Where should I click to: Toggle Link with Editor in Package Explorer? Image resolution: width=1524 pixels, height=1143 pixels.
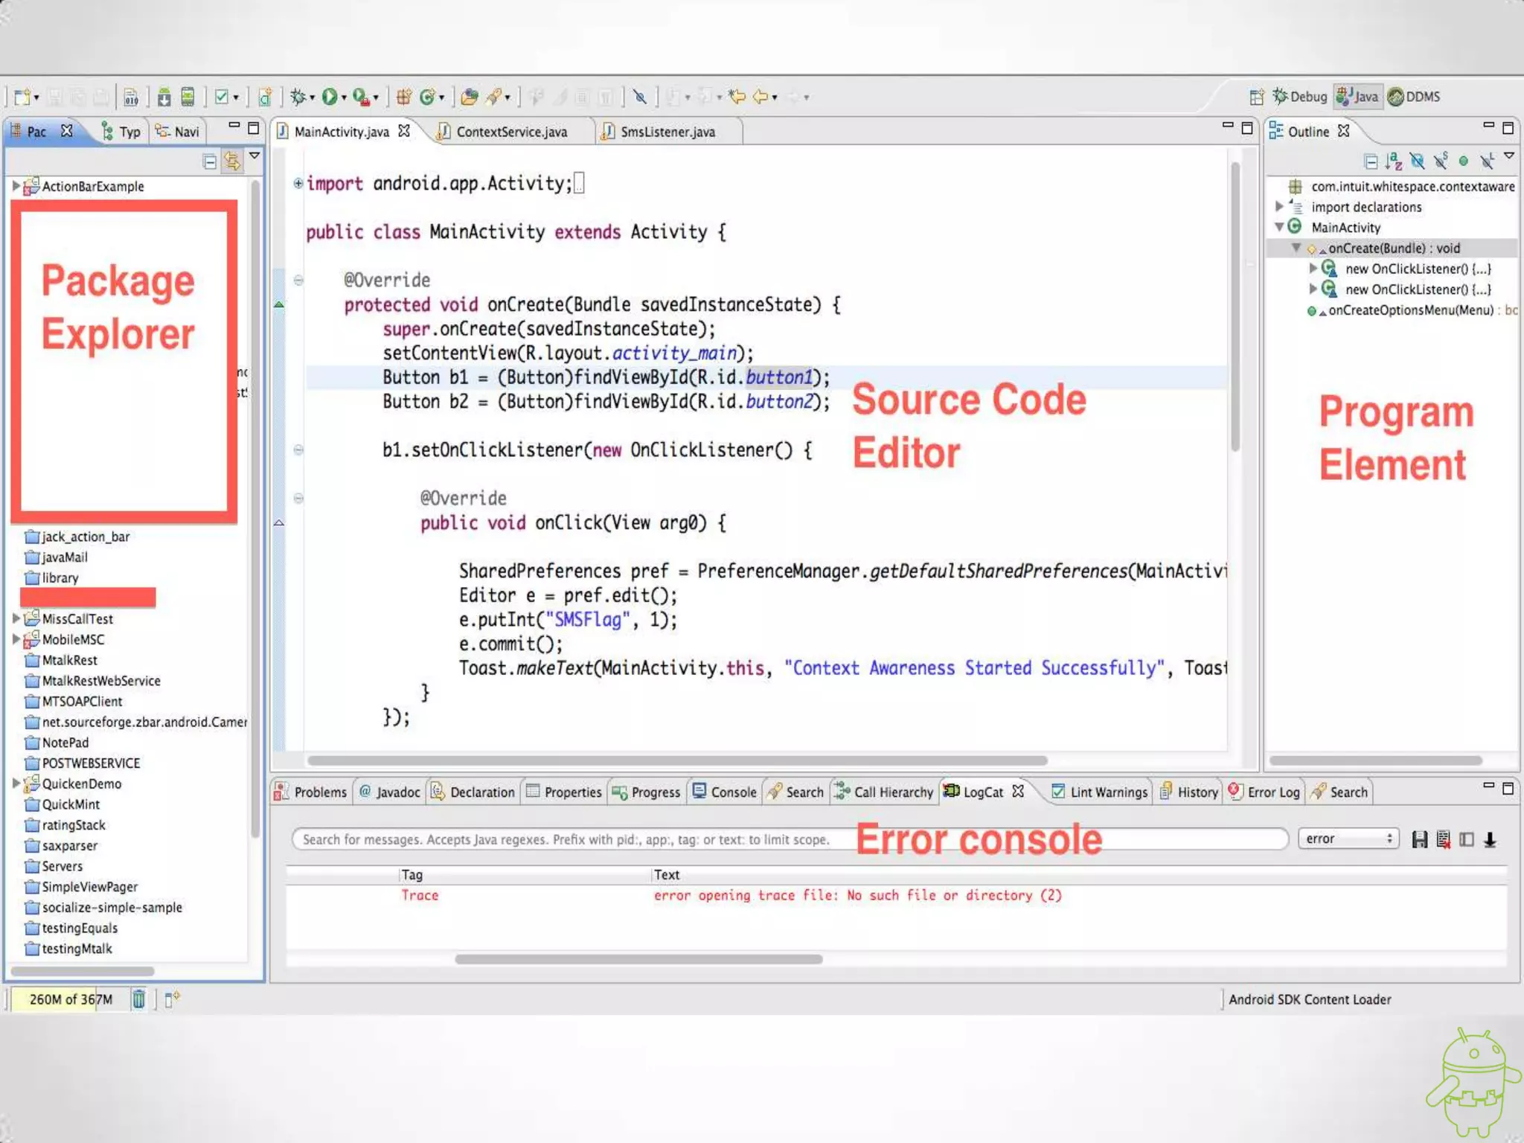pyautogui.click(x=232, y=161)
